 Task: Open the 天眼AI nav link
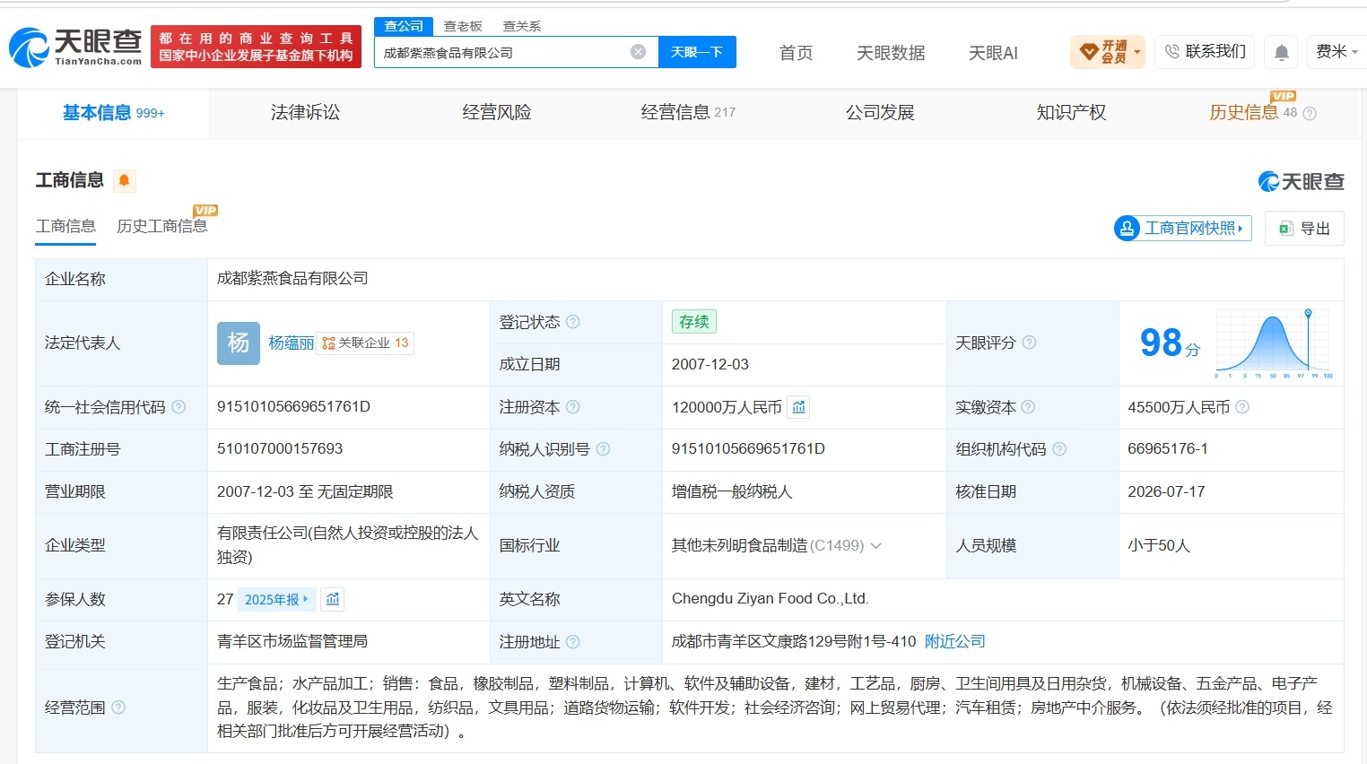[993, 53]
